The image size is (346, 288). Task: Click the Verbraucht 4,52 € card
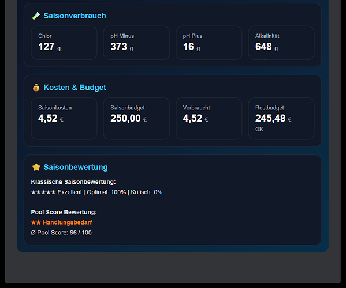pos(209,119)
